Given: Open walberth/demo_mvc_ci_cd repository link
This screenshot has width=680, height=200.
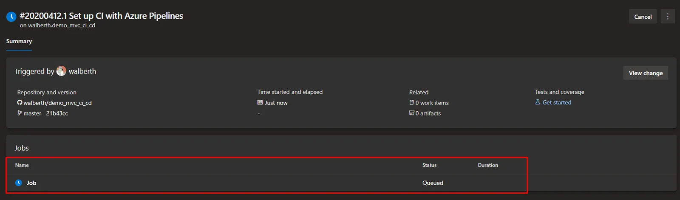Looking at the screenshot, I should pyautogui.click(x=57, y=103).
